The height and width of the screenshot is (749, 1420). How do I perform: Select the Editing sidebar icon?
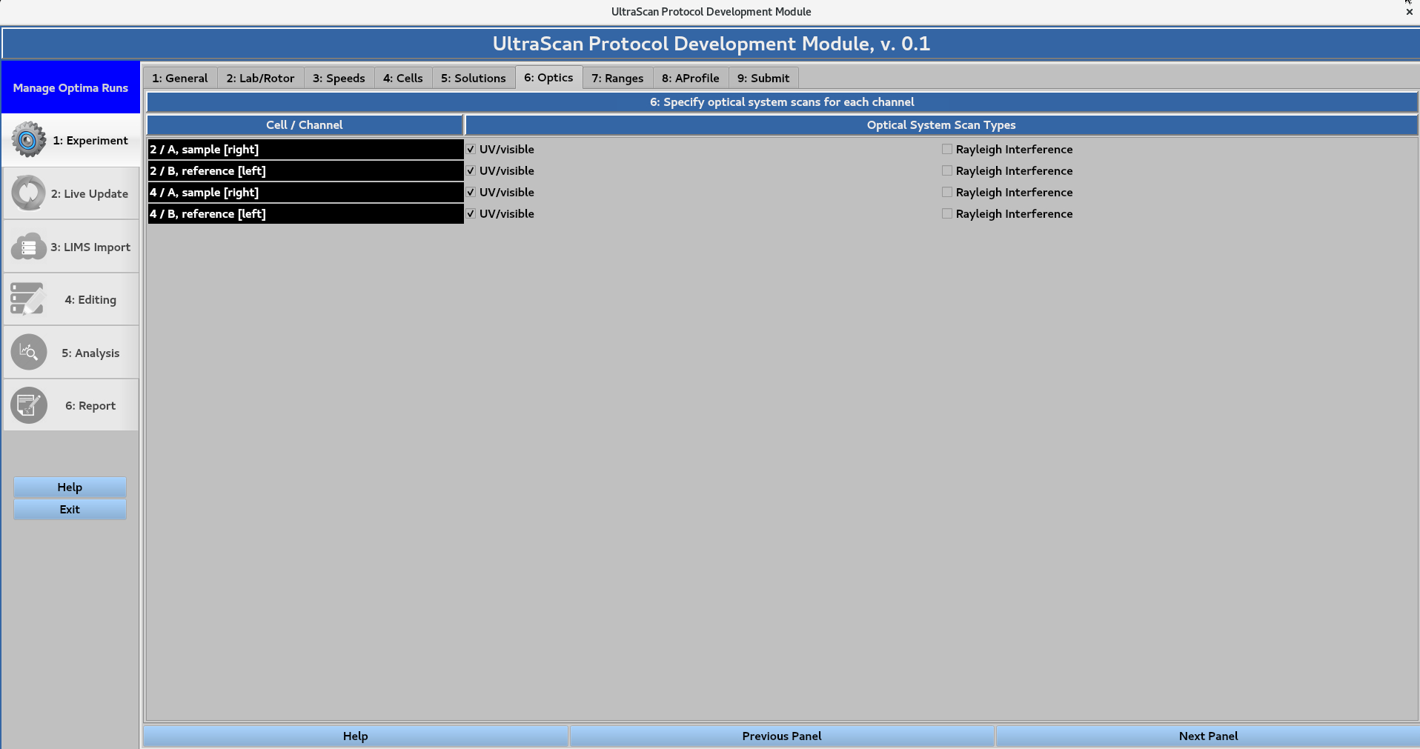pos(28,299)
